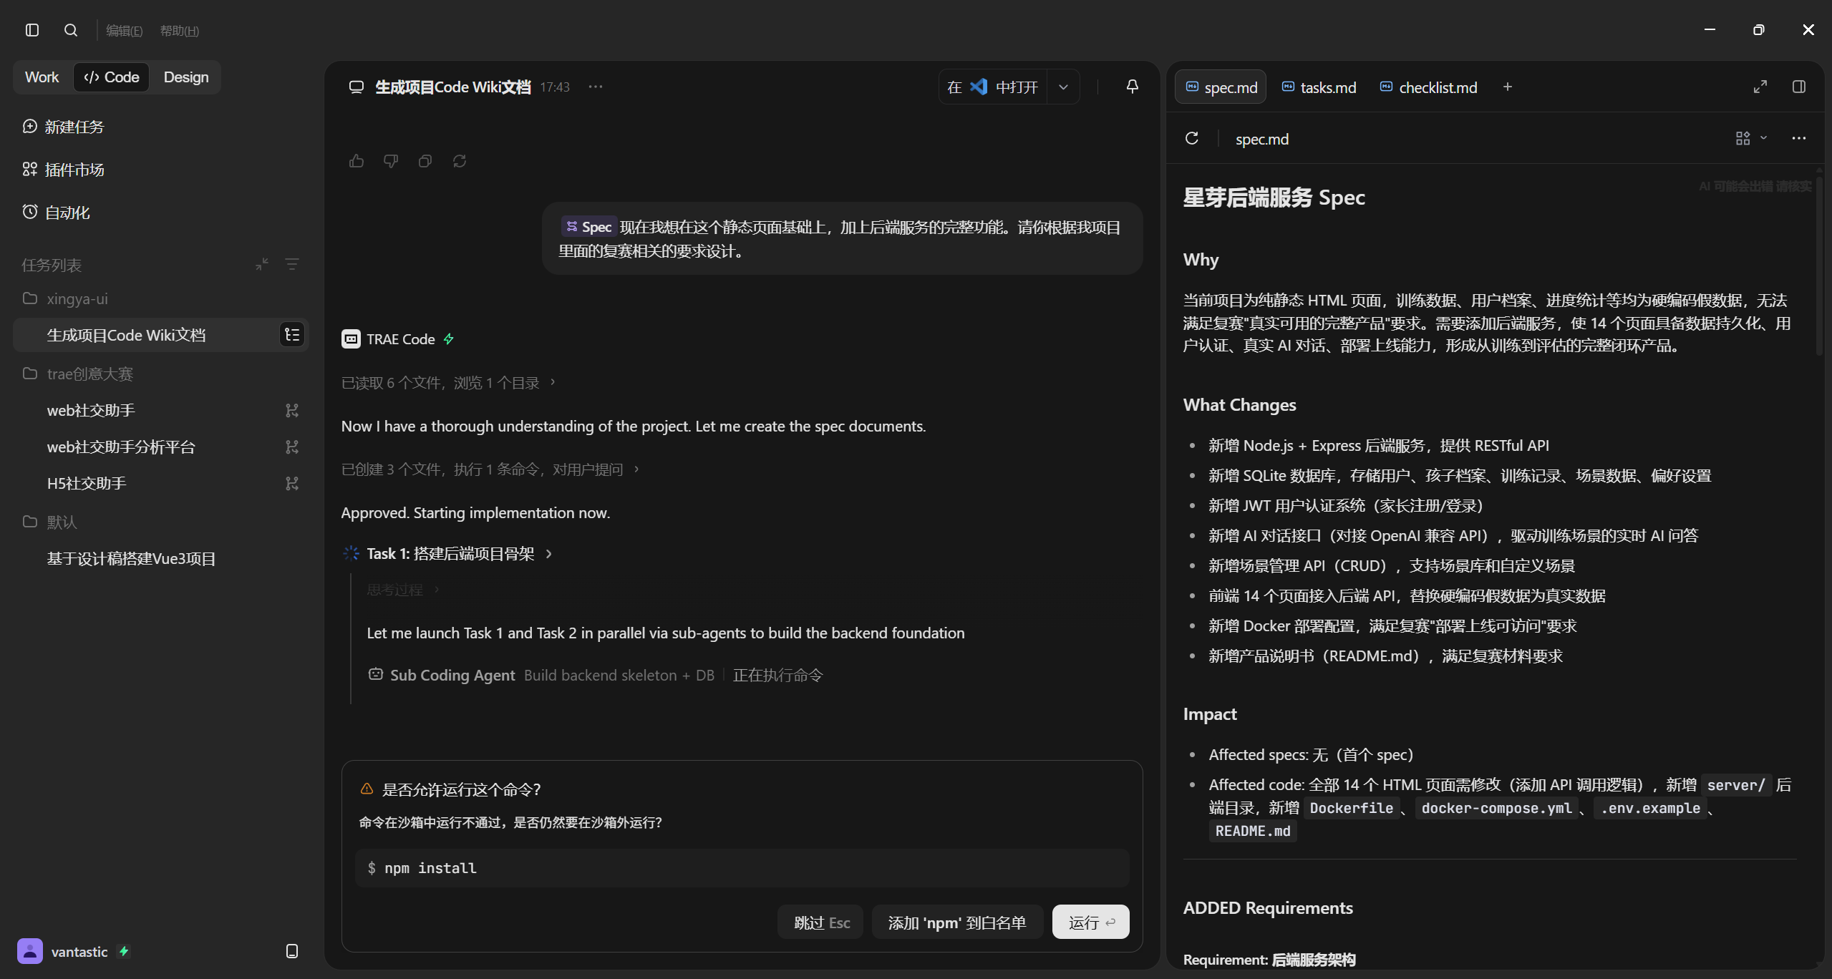Image resolution: width=1832 pixels, height=979 pixels.
Task: Open the 帮助(H) menu
Action: coord(179,31)
